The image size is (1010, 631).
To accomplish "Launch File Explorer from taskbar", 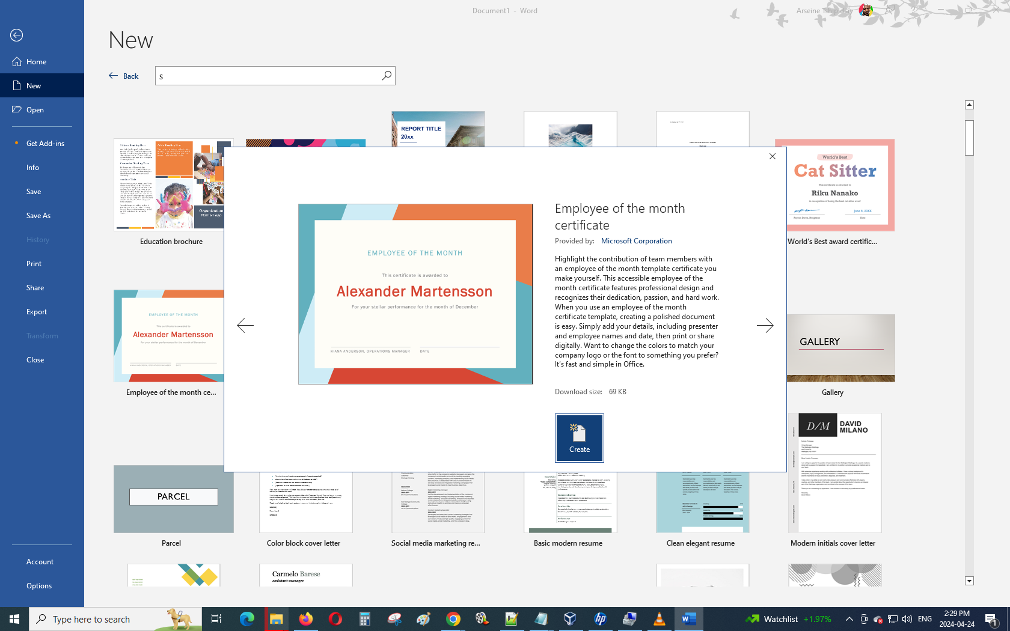I will [276, 619].
